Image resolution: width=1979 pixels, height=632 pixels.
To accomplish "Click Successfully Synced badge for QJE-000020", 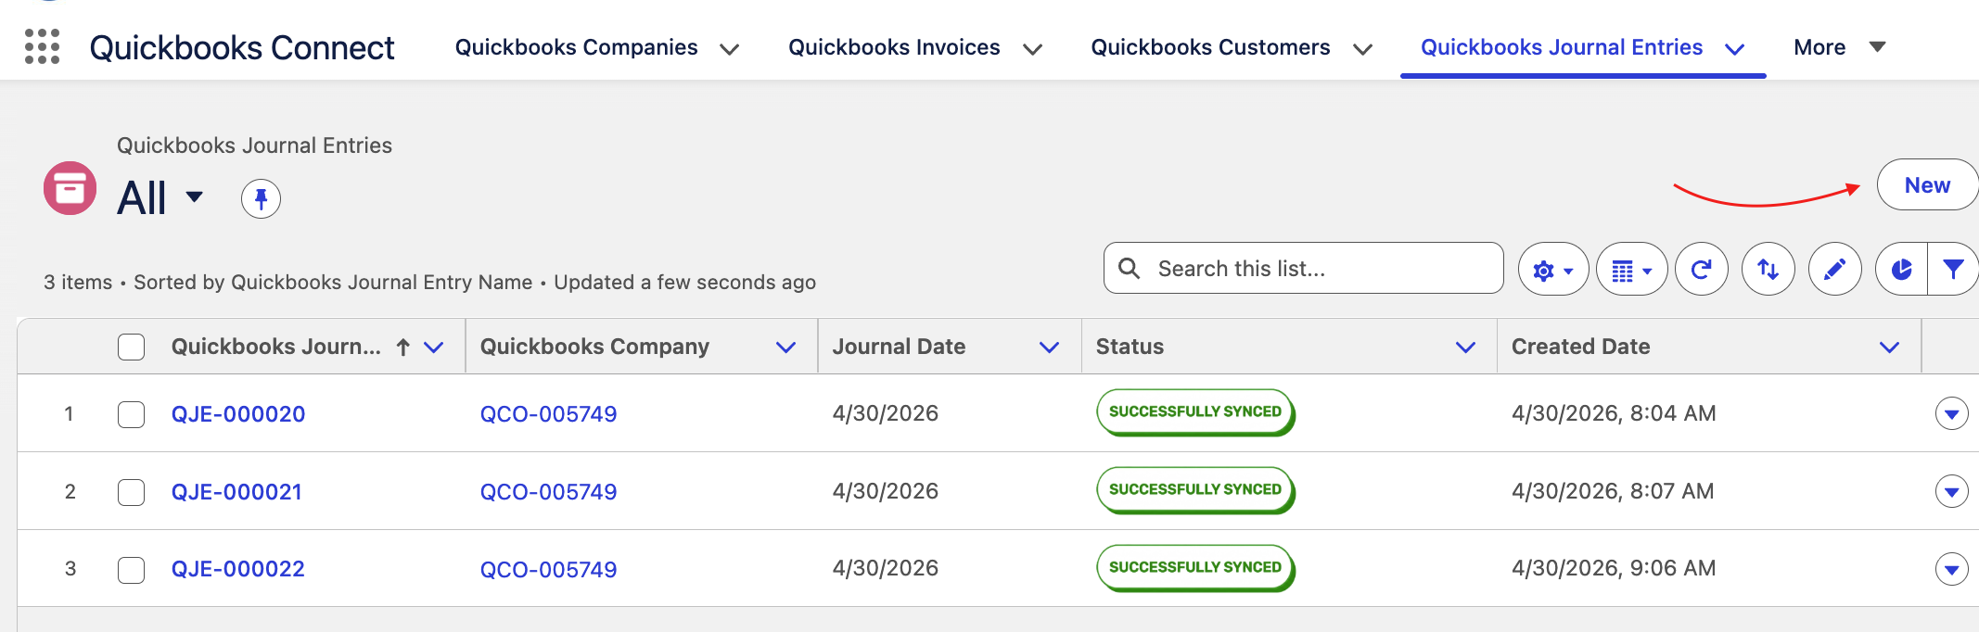I will tap(1195, 412).
